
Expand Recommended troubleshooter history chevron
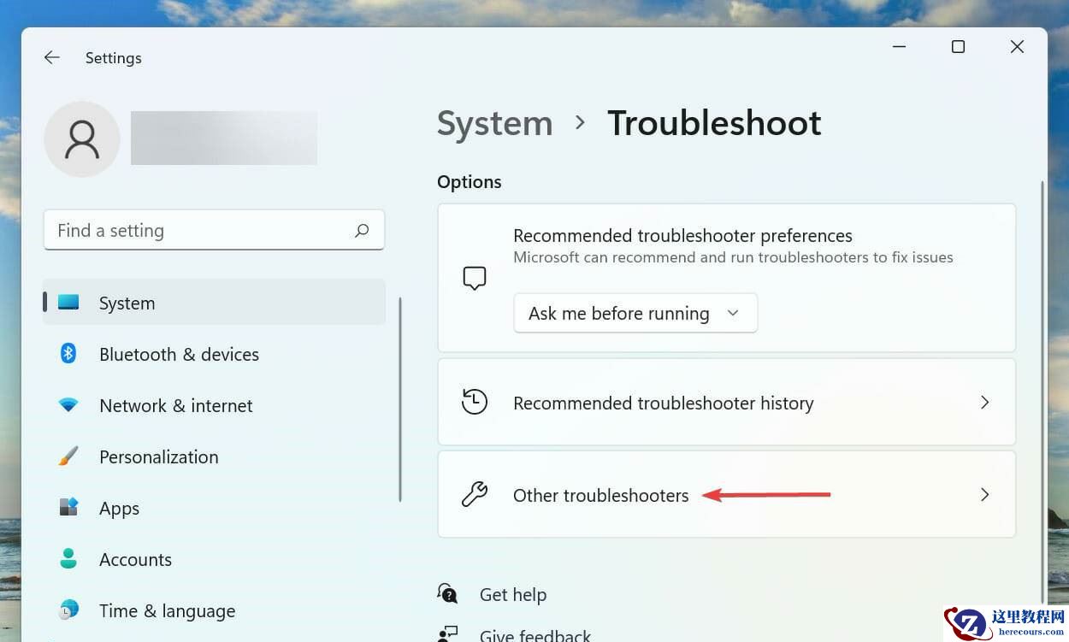click(984, 402)
